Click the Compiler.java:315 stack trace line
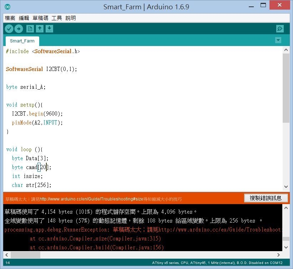The height and width of the screenshot is (269, 293). click(x=95, y=239)
